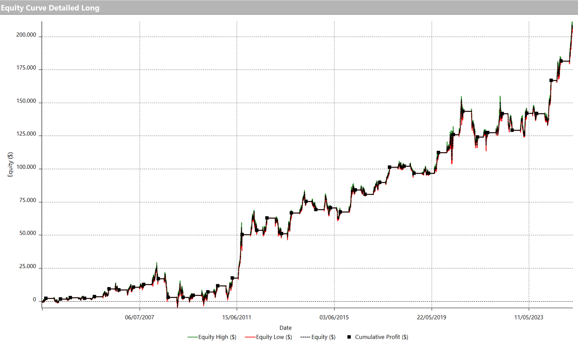Viewport: 578px width, 342px height.
Task: Click the dashed Equity legend line sample
Action: point(305,337)
